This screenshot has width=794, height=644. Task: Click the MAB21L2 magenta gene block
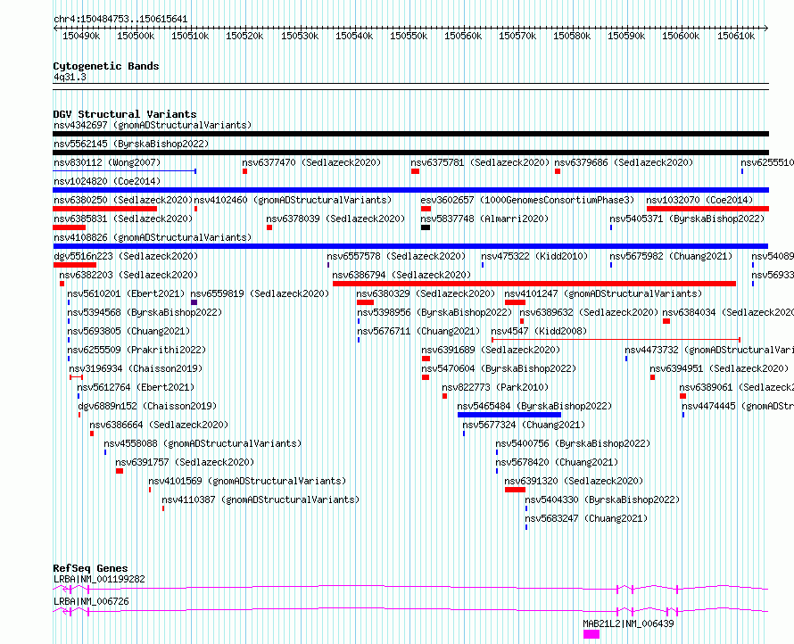(591, 634)
